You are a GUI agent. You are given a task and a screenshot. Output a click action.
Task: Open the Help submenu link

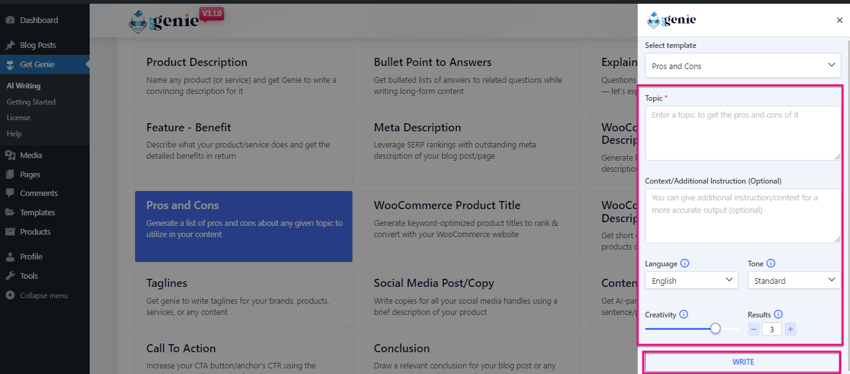coord(14,134)
